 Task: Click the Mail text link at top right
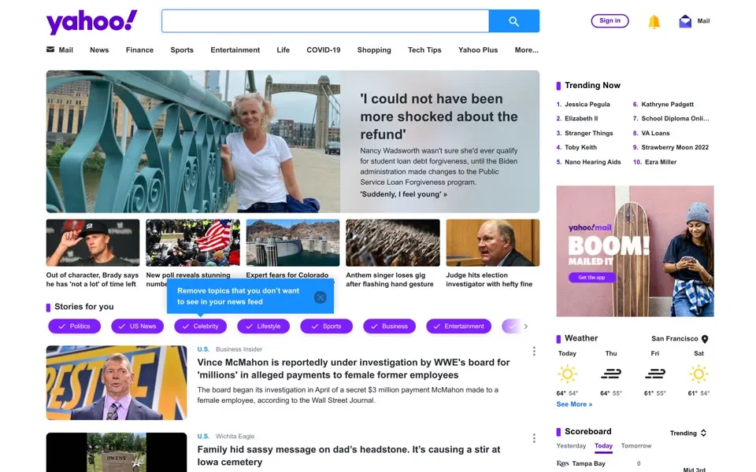point(703,21)
